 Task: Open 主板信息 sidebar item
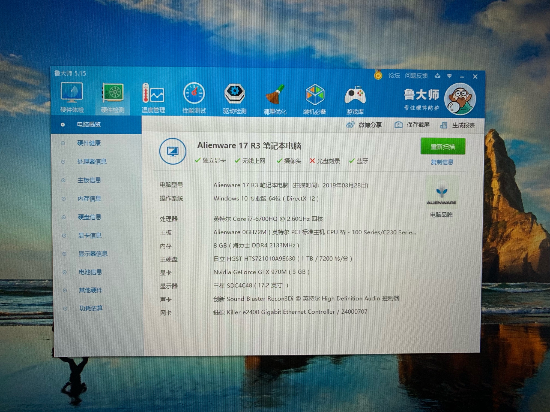(x=89, y=180)
